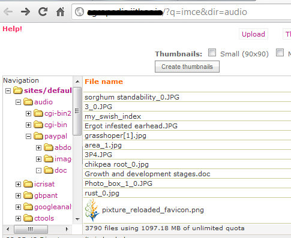The image size is (291, 238).
Task: Click the globe site-info icon in address bar
Action: click(x=79, y=12)
